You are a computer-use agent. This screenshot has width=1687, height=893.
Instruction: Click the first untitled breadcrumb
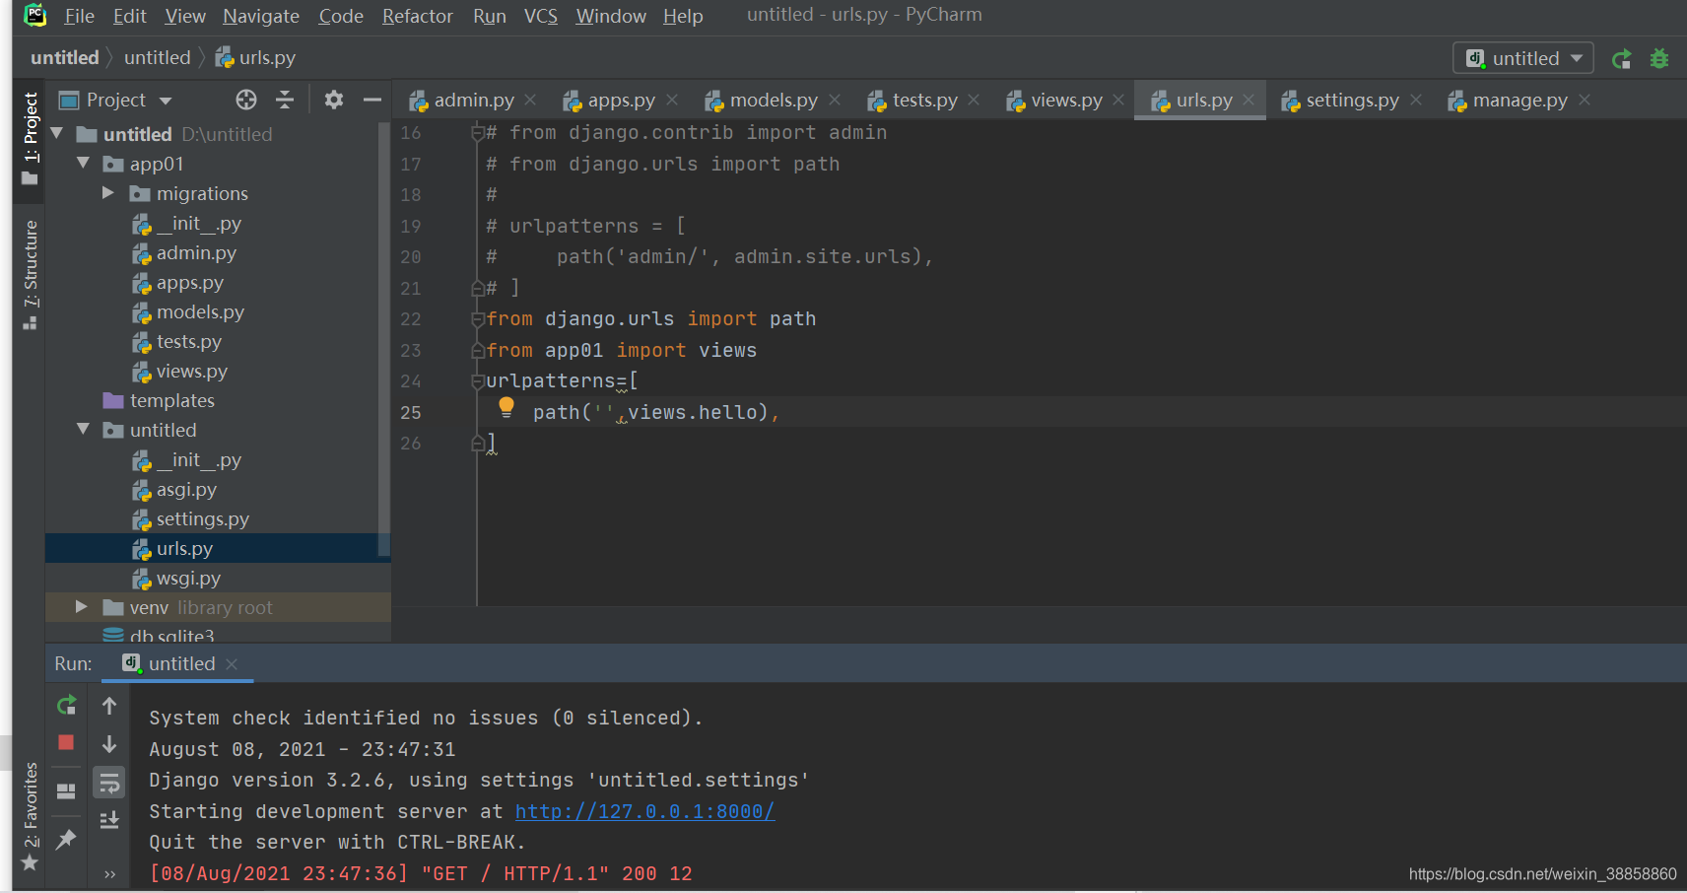[65, 57]
